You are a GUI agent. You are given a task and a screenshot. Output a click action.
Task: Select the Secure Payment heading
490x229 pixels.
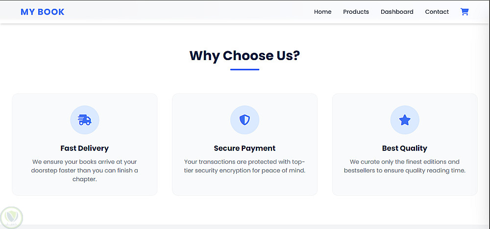[245, 148]
